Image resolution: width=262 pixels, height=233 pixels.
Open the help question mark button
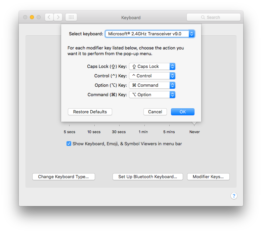tap(234, 196)
